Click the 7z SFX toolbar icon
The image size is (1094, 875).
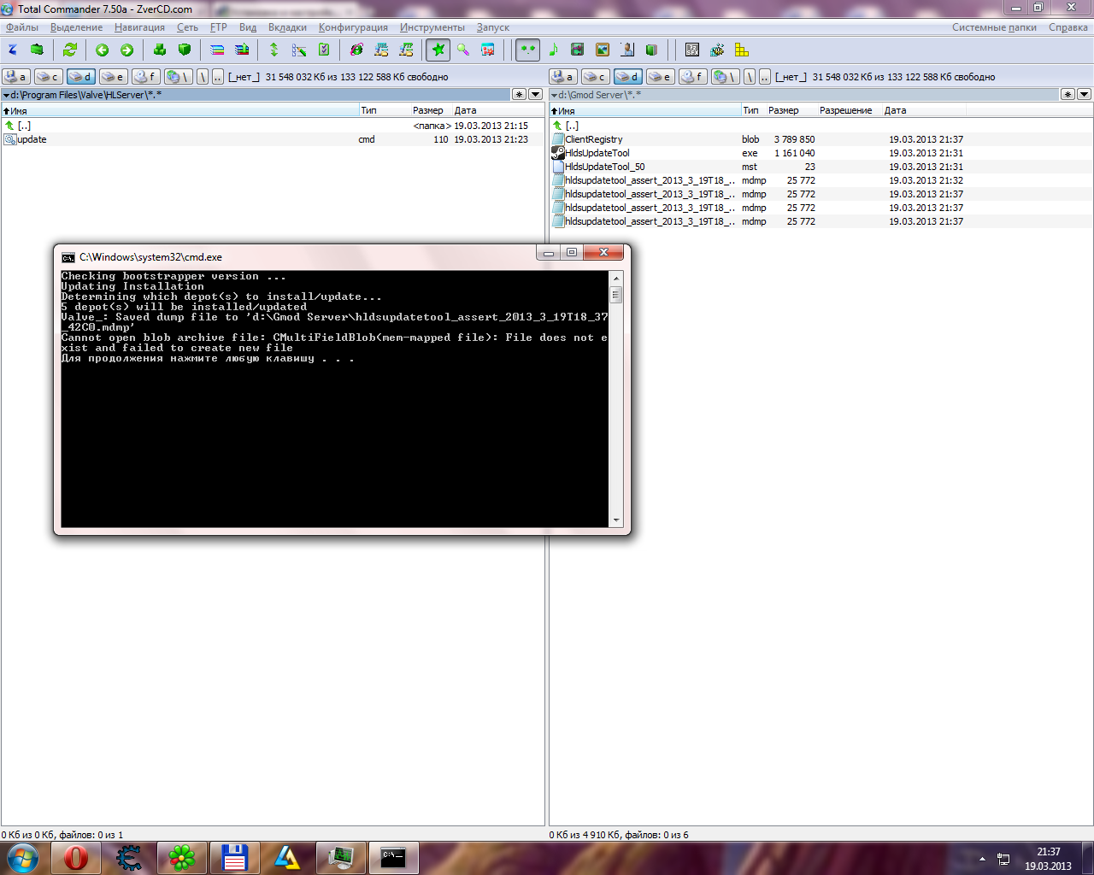[x=692, y=50]
